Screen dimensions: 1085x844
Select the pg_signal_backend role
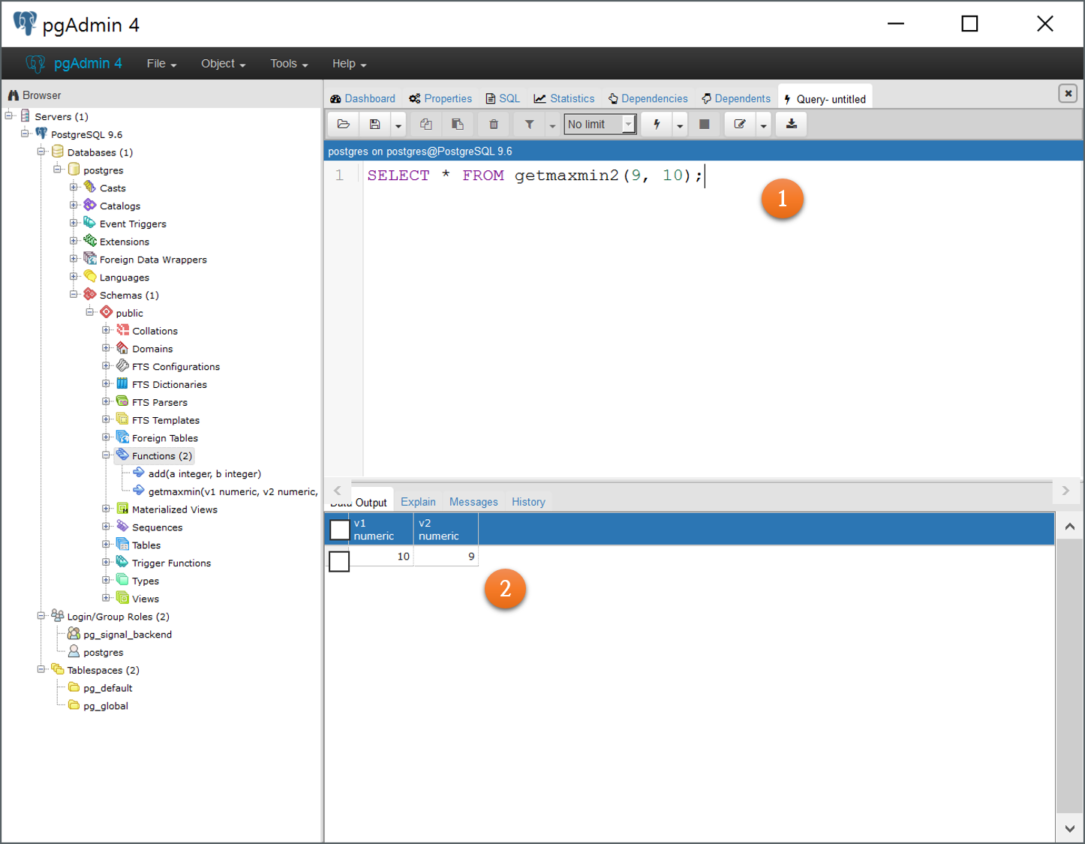pos(128,634)
